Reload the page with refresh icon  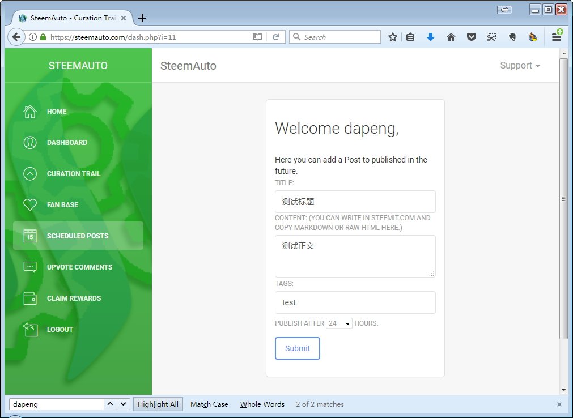[x=276, y=37]
